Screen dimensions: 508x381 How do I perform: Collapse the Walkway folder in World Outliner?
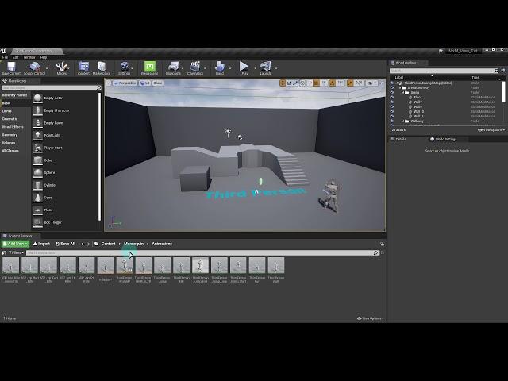[403, 121]
